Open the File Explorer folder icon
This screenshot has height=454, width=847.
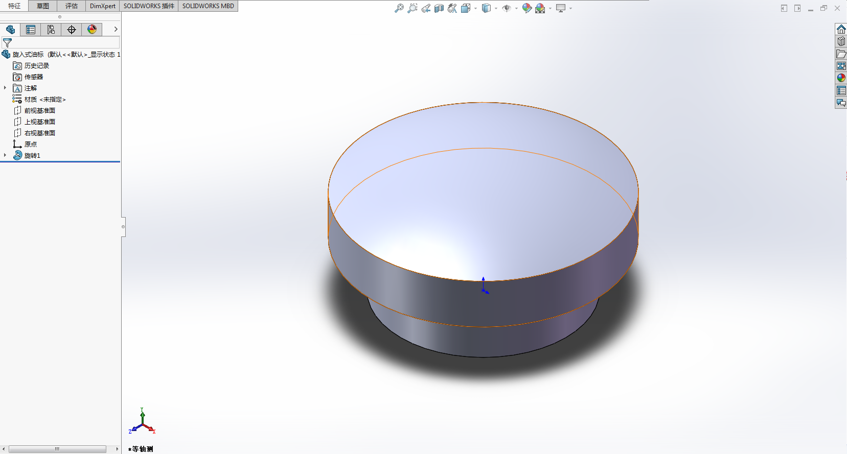click(841, 54)
